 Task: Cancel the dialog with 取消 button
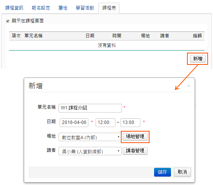point(182,172)
